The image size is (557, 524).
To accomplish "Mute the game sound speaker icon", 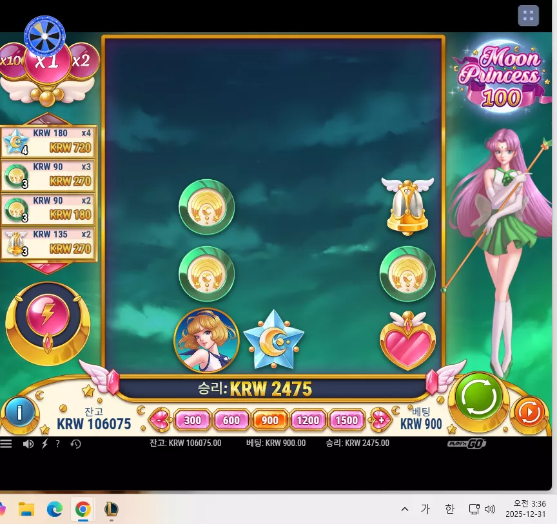I will [x=28, y=443].
